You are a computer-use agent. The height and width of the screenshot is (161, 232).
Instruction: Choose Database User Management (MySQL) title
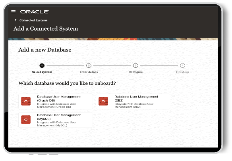click(59, 117)
